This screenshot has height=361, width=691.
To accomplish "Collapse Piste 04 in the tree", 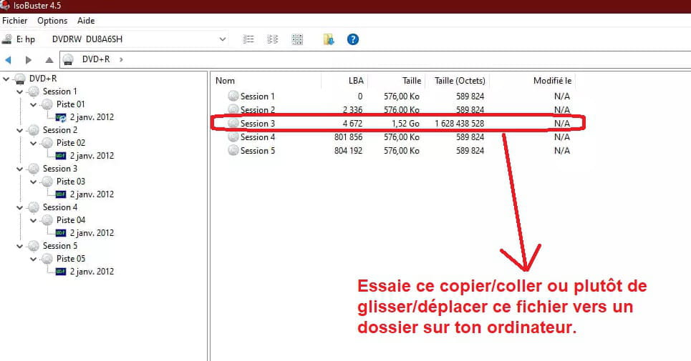I will 34,220.
